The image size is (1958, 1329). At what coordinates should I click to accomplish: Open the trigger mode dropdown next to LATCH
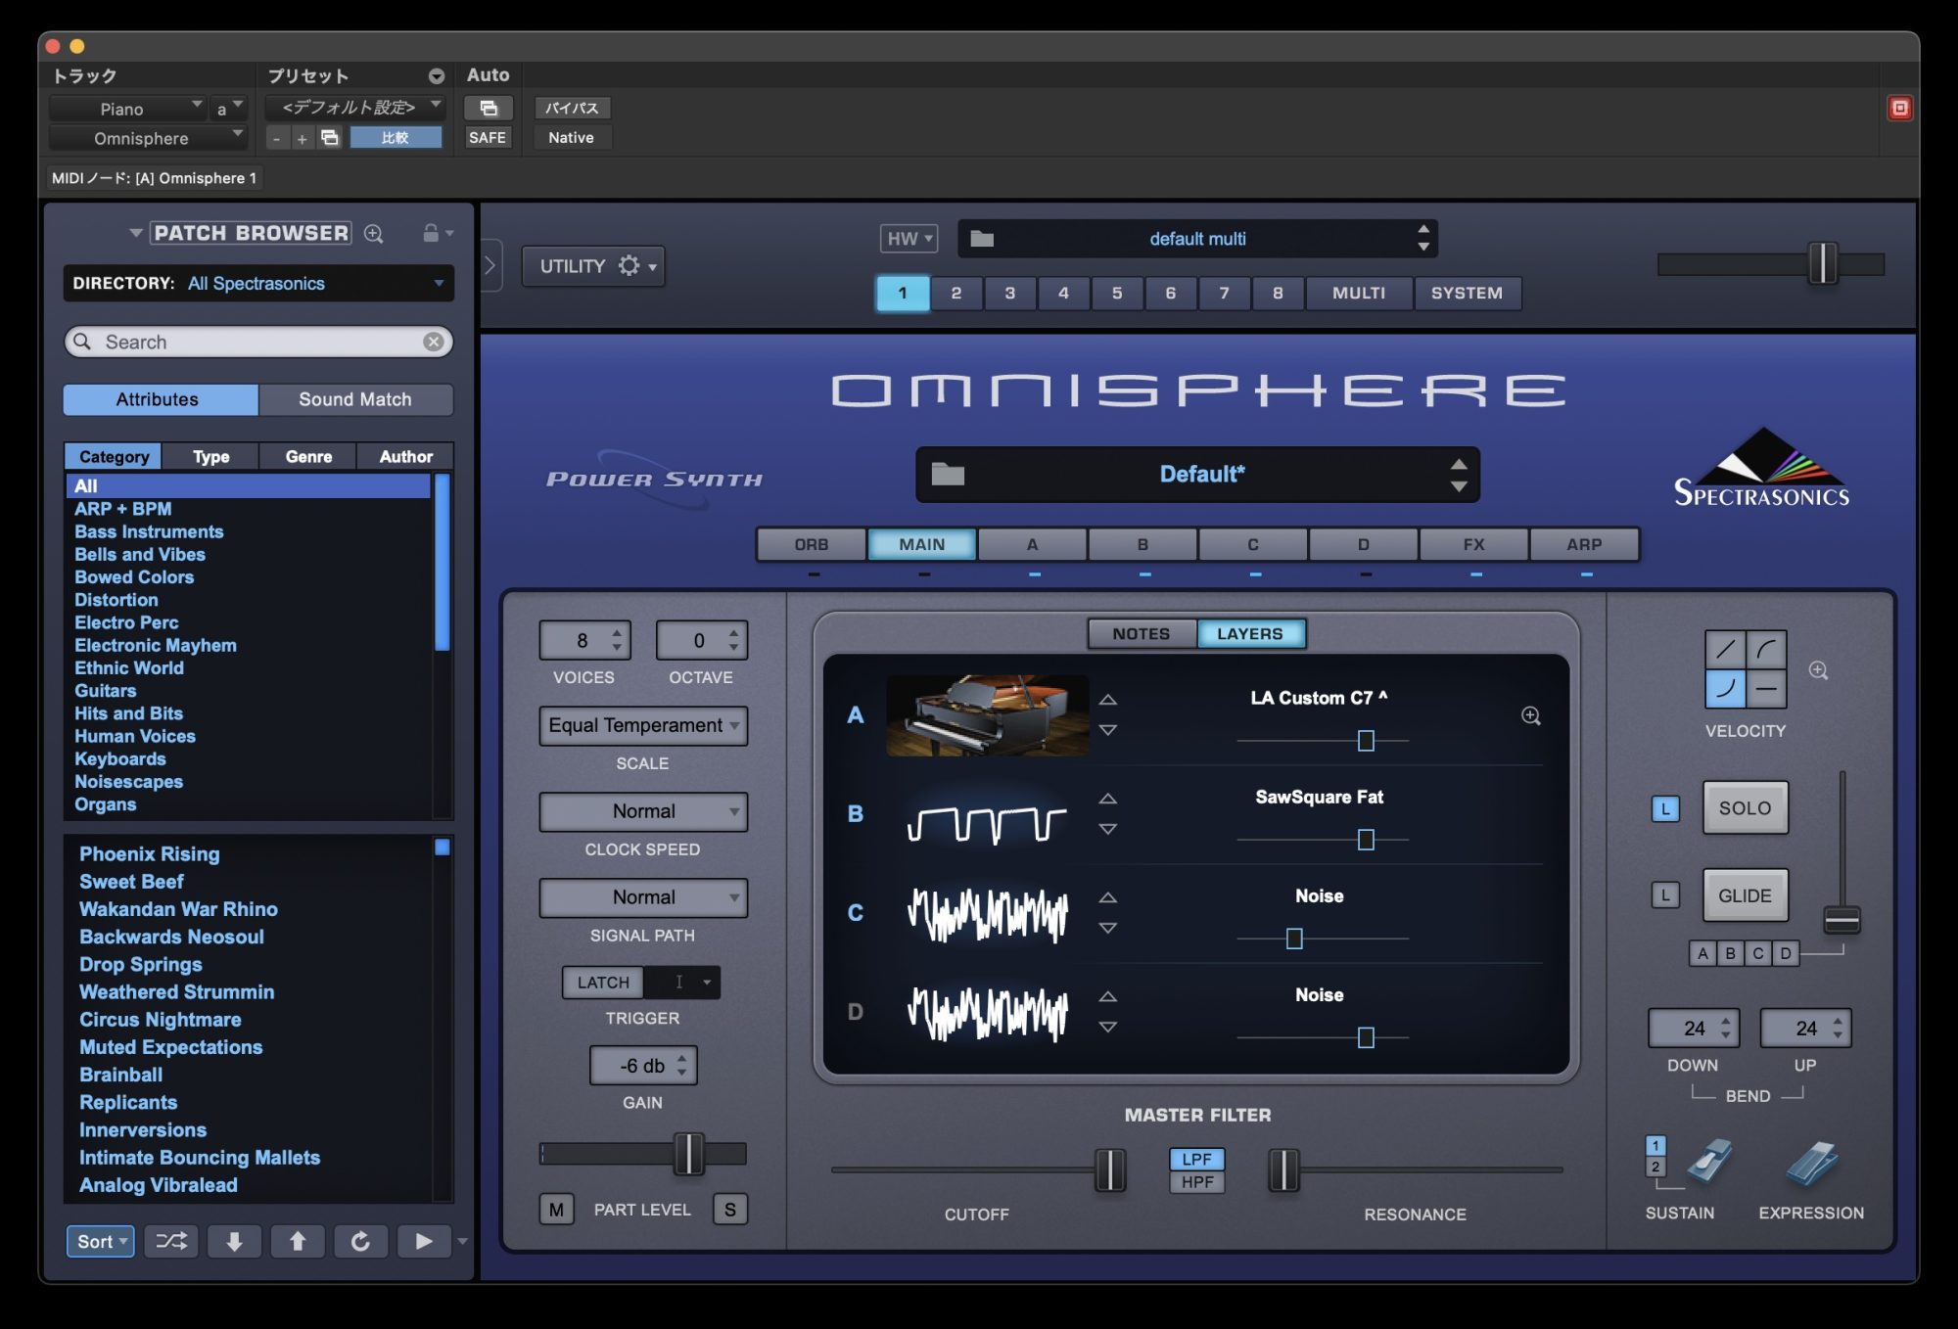(x=682, y=983)
